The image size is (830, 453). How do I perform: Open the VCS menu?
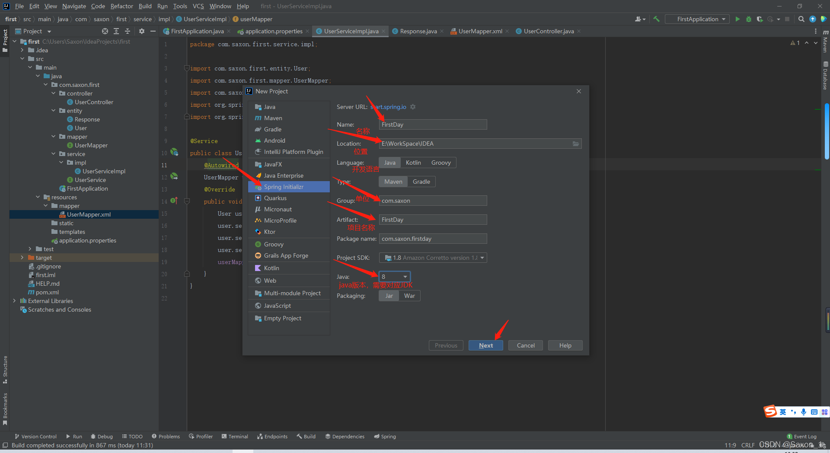point(198,6)
